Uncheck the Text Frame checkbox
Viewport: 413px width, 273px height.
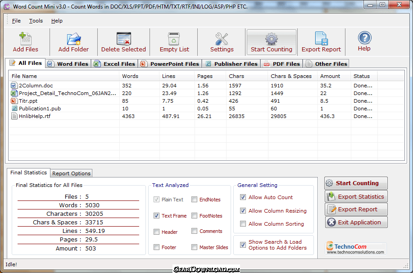(156, 215)
